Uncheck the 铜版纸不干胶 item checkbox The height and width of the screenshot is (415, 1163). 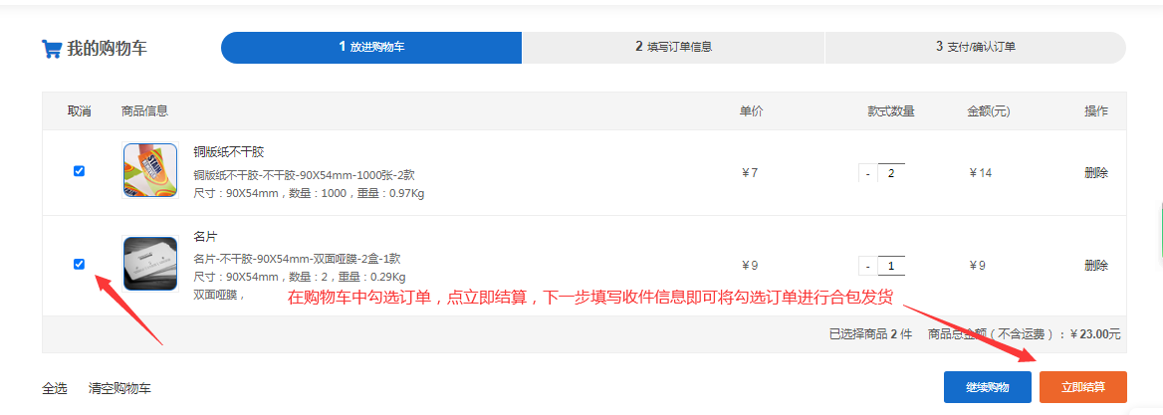[x=80, y=171]
